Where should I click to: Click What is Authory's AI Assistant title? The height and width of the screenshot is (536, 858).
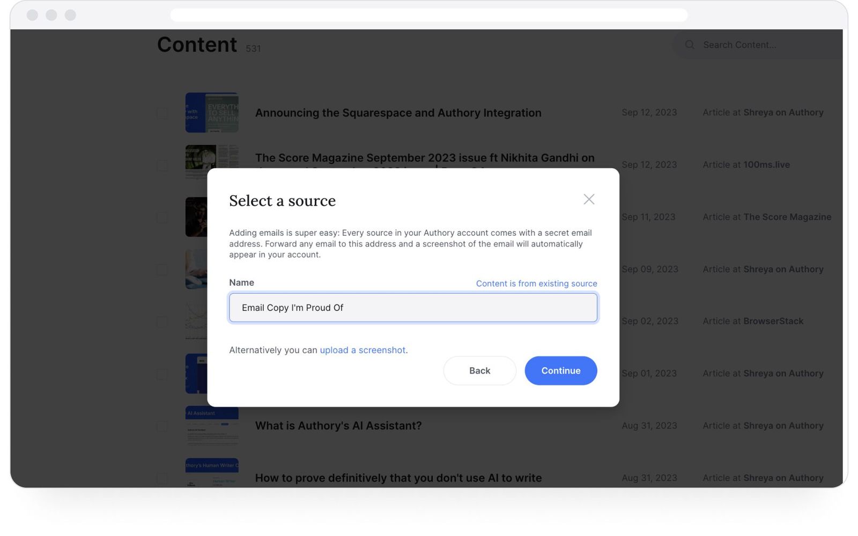point(338,426)
